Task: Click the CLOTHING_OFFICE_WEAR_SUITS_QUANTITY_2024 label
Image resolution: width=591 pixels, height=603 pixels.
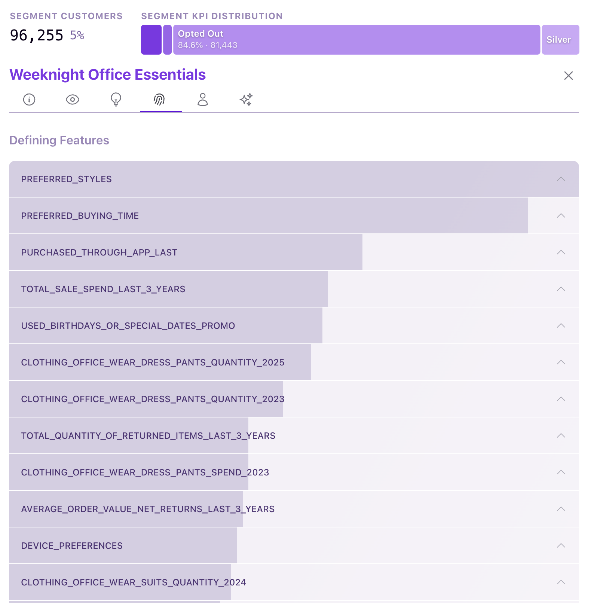Action: coord(134,582)
